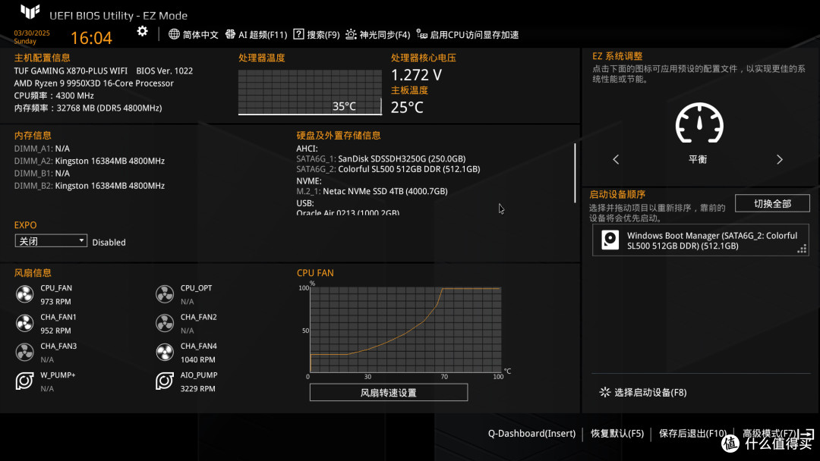Click the storage list scrollbar
Viewport: 820px width, 461px height.
(575, 173)
